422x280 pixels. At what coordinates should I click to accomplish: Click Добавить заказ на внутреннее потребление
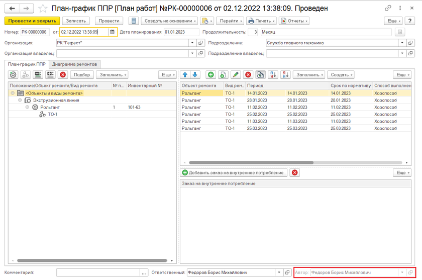pyautogui.click(x=234, y=172)
